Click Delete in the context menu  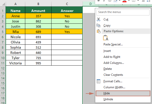(x=108, y=69)
